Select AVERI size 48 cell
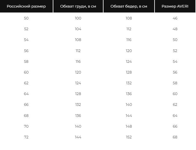 tap(175, 29)
